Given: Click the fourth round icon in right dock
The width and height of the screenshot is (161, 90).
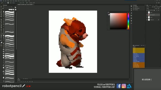Looking at the screenshot, I should 131,13.
